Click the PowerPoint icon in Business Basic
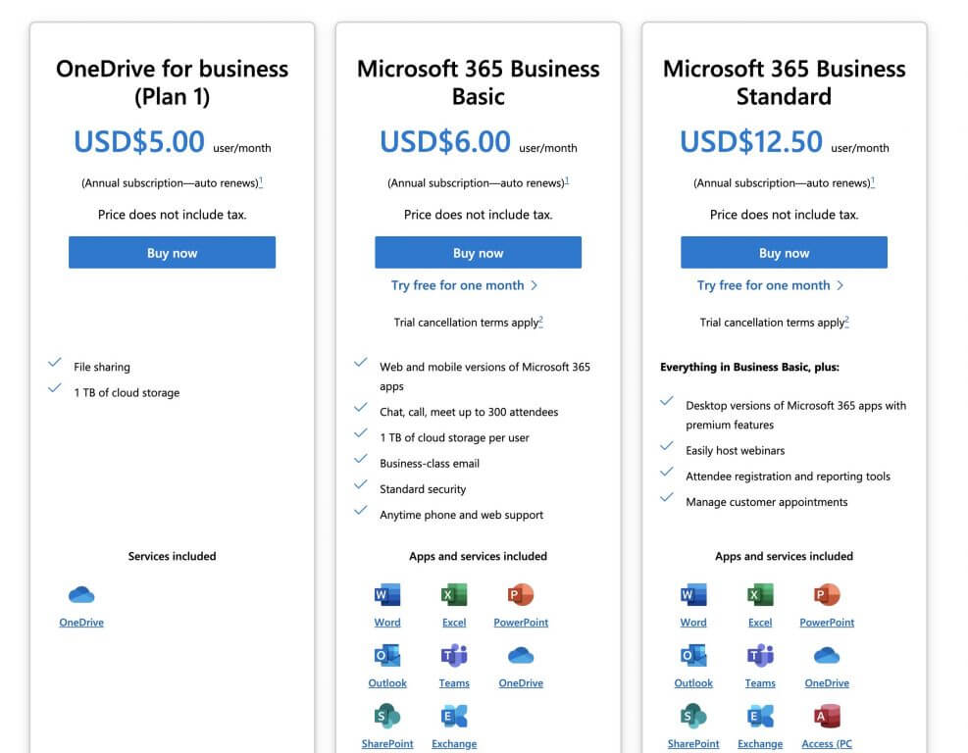 [521, 595]
